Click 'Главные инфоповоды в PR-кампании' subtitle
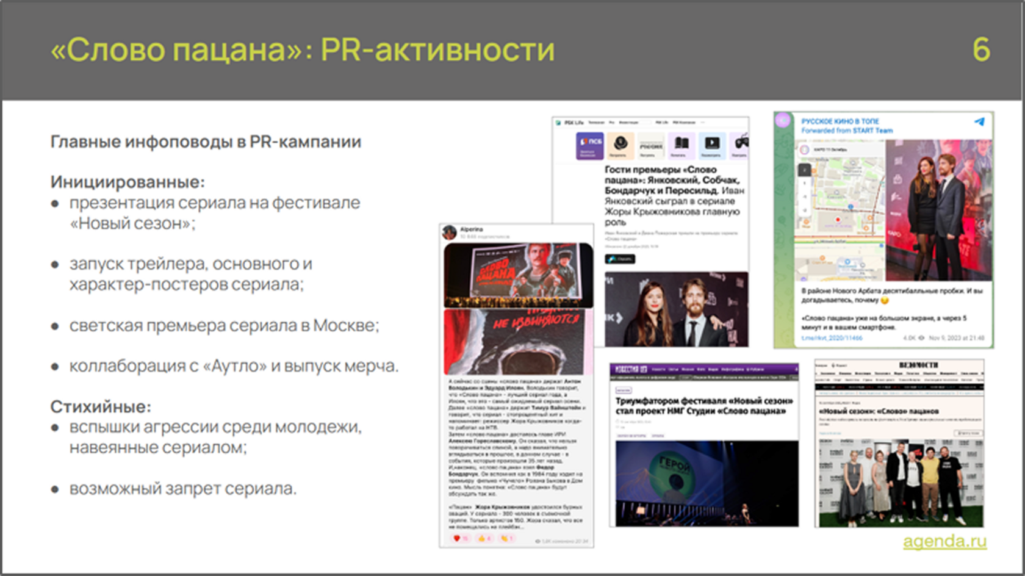Image resolution: width=1025 pixels, height=576 pixels. (206, 142)
